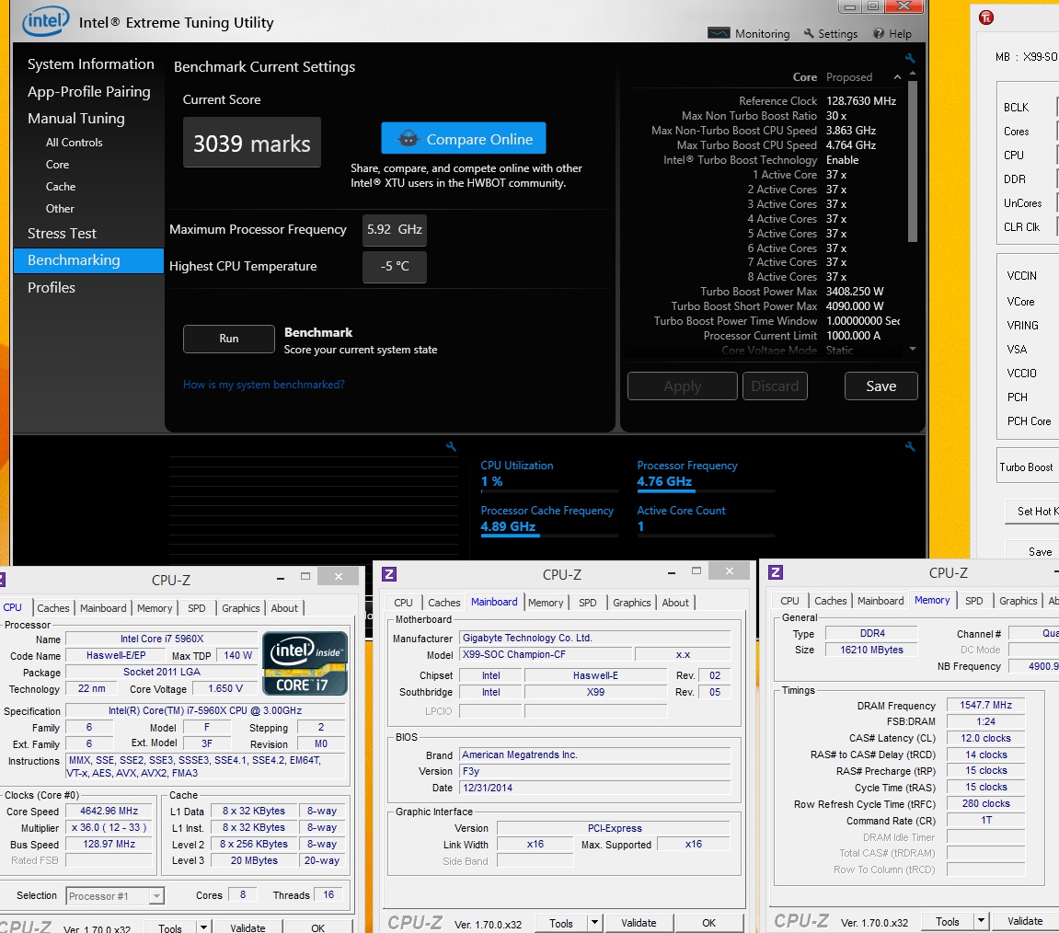Screen dimensions: 1059x933
Task: Click the Compare Online button
Action: tap(464, 139)
